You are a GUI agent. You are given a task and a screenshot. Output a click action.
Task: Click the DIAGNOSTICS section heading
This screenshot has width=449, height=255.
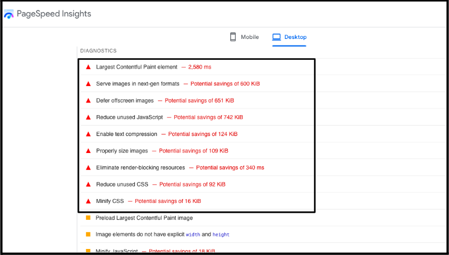pyautogui.click(x=98, y=50)
